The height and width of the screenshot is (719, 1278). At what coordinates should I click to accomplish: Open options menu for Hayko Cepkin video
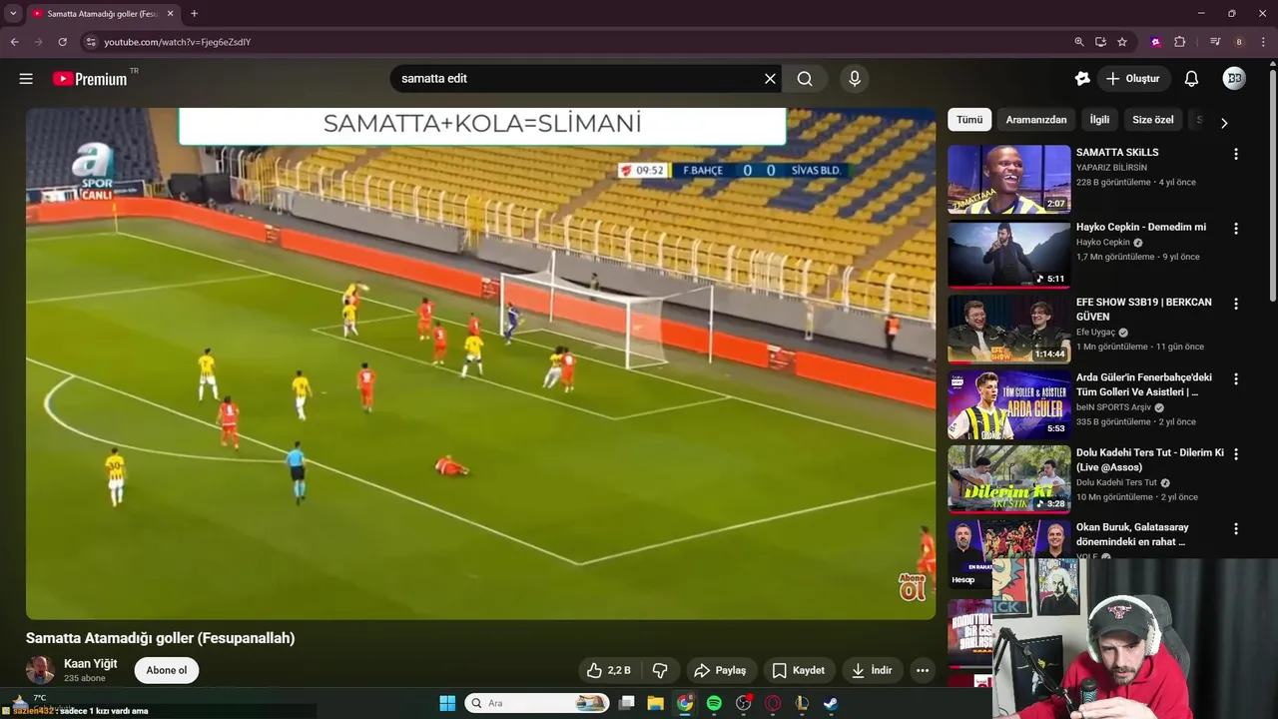coord(1236,229)
